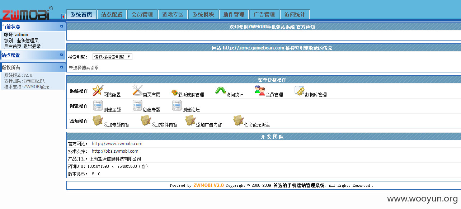The width and height of the screenshot is (461, 209).
Task: Click the ZWMOBI V2.0 footer link
Action: [208, 185]
